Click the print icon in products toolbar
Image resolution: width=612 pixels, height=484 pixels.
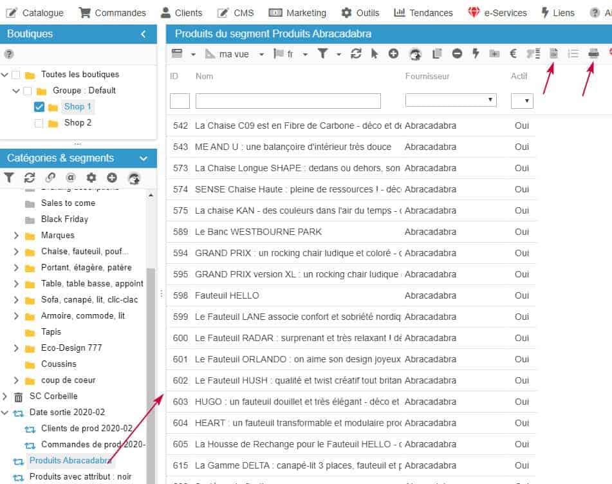593,54
